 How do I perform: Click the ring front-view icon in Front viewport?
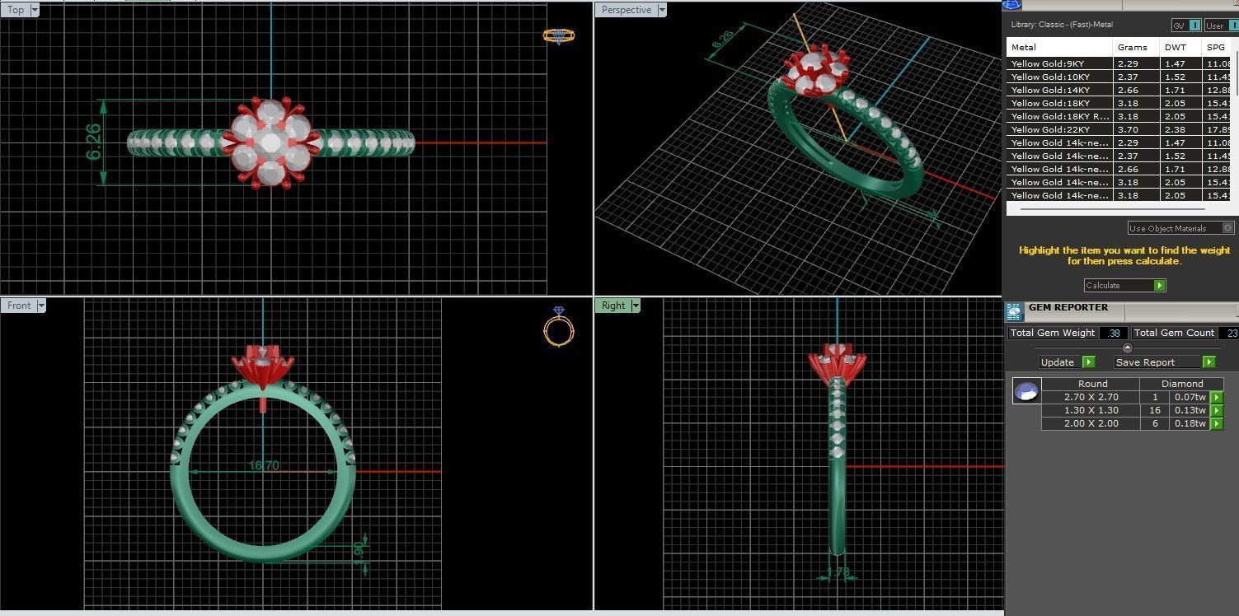[x=558, y=326]
